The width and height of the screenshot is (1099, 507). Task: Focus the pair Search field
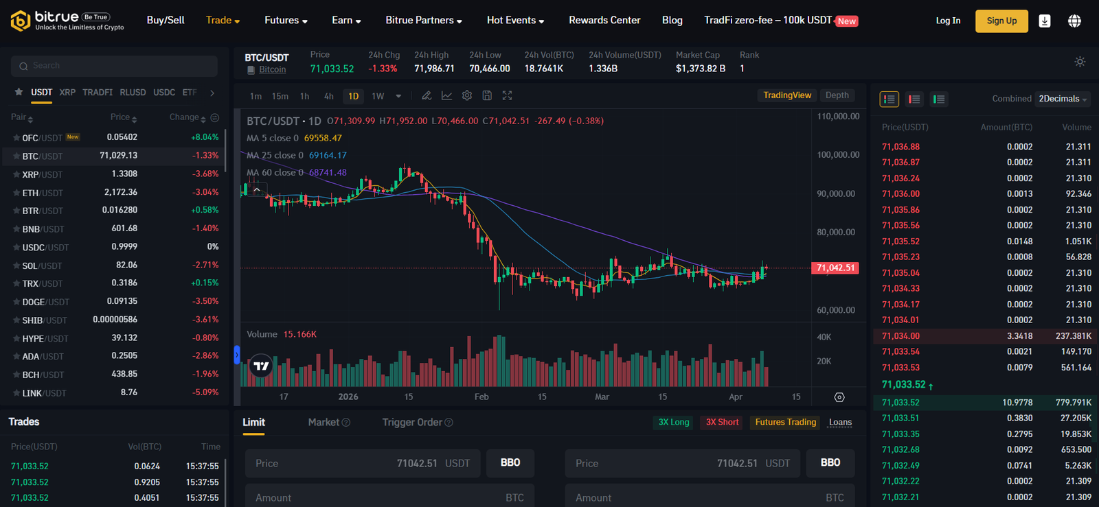pyautogui.click(x=114, y=66)
